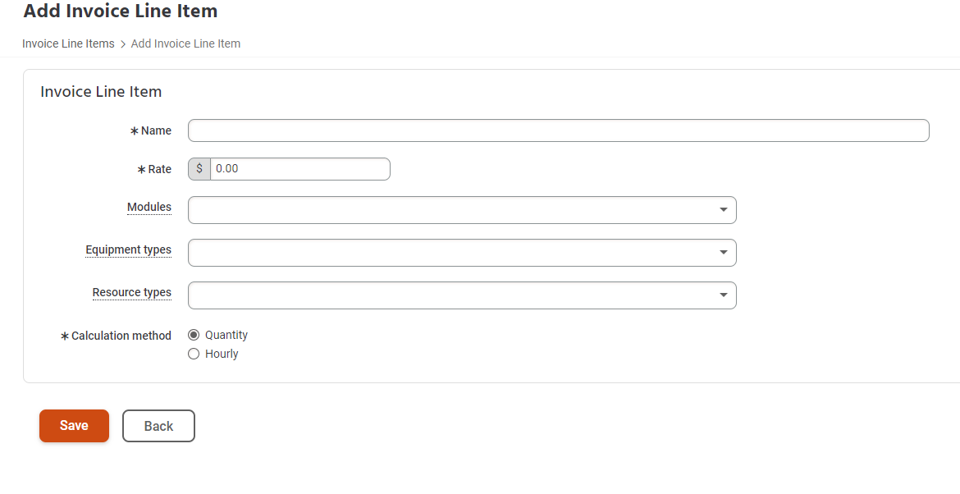Focus the Rate amount input box
This screenshot has height=494, width=960.
coord(300,169)
